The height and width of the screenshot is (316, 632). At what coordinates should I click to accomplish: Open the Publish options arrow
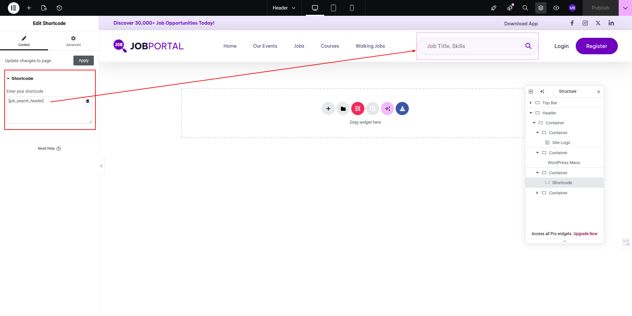coord(625,8)
